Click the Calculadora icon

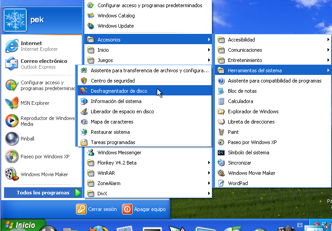pos(221,101)
